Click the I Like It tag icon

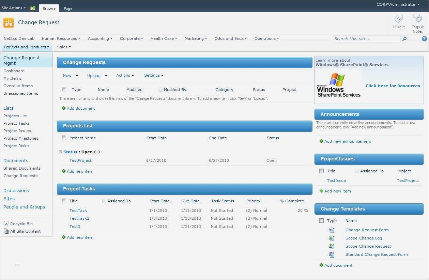(x=398, y=19)
